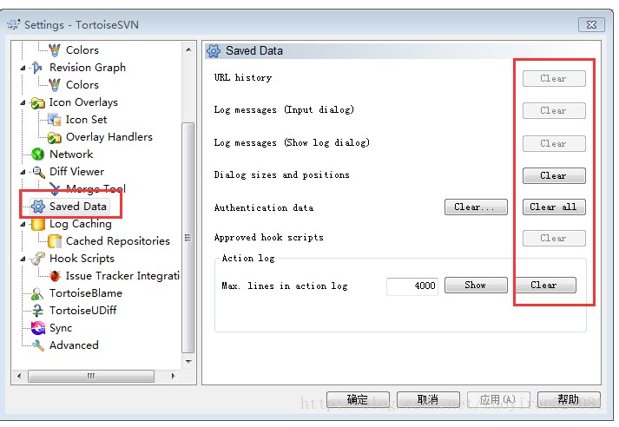The height and width of the screenshot is (427, 619).
Task: Click Max lines in action log field
Action: [412, 286]
